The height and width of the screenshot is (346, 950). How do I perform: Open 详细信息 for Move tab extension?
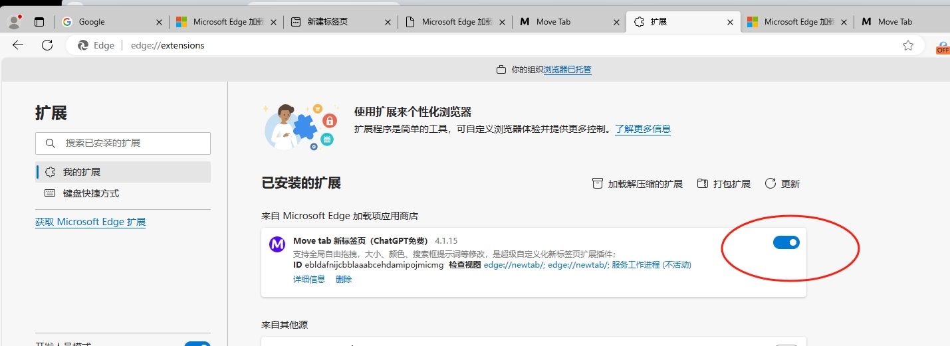click(309, 280)
